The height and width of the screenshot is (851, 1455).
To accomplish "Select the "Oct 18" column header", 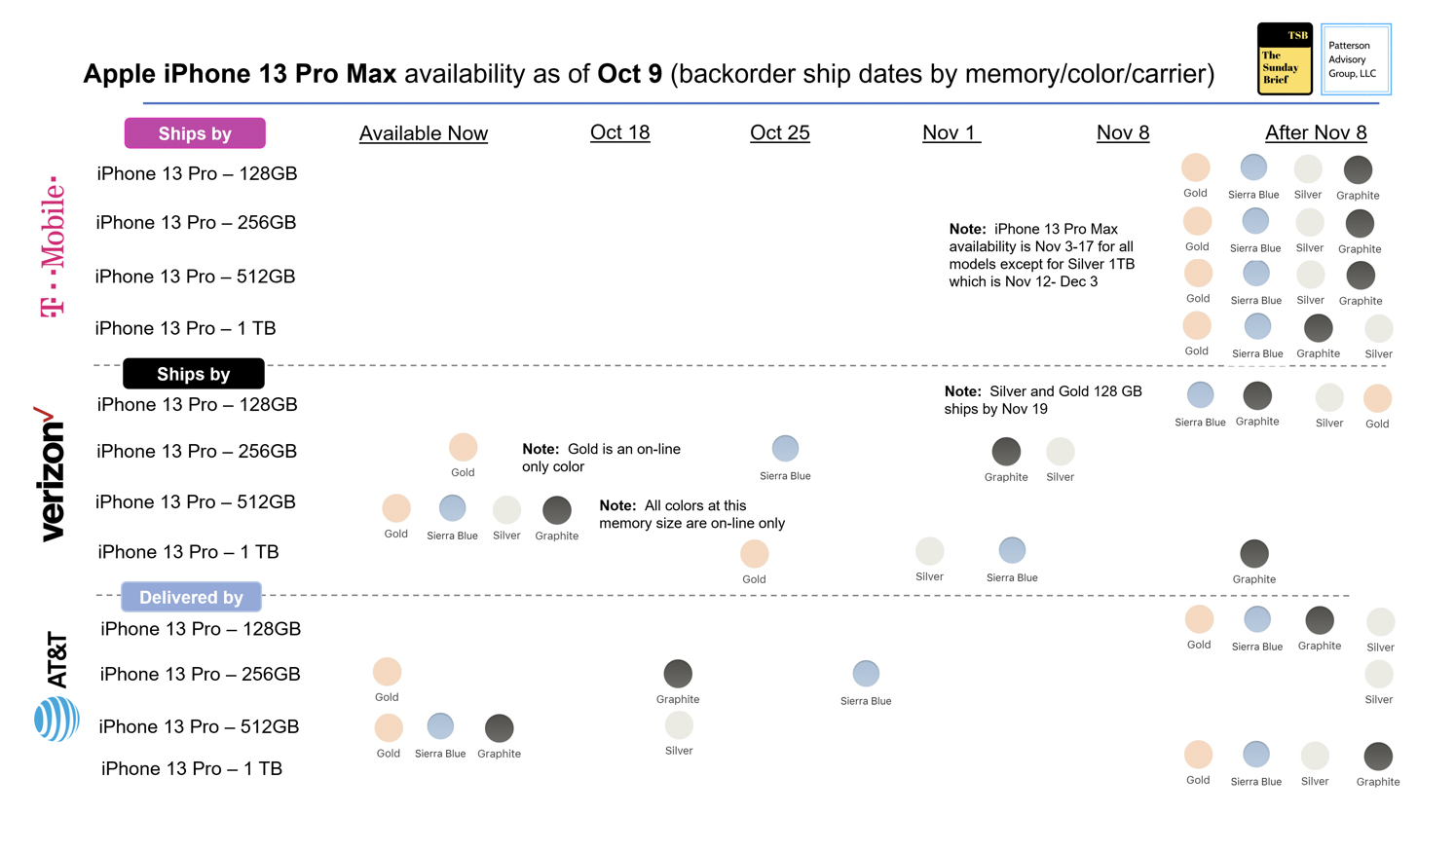I will 619,132.
